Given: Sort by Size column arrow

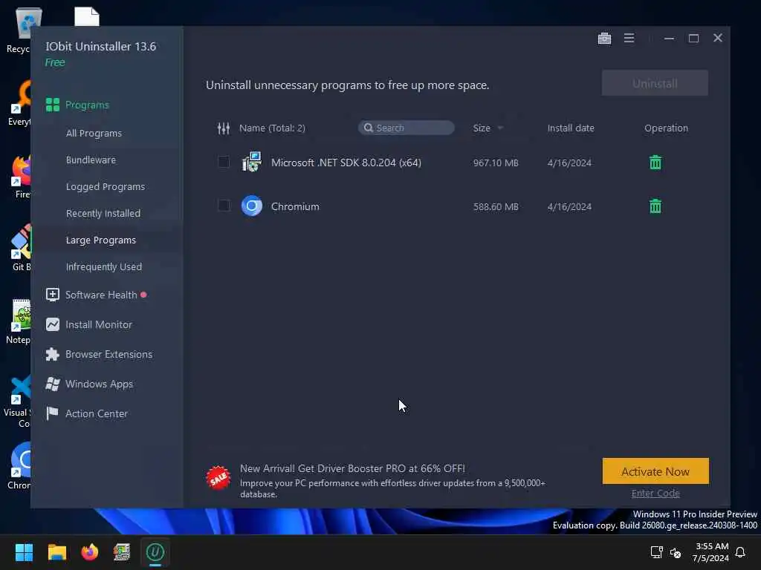Looking at the screenshot, I should click(500, 128).
